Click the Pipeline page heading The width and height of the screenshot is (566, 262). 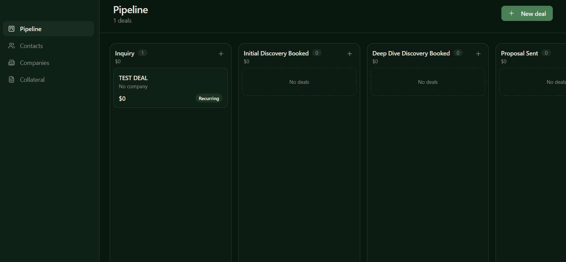tap(131, 10)
